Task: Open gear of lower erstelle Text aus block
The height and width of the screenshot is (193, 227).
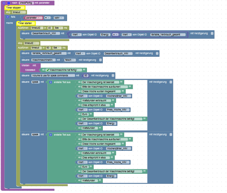Action: click(x=51, y=135)
